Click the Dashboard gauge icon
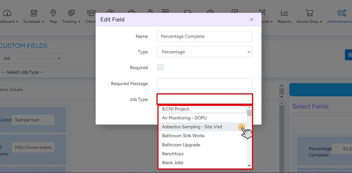 tap(7, 13)
